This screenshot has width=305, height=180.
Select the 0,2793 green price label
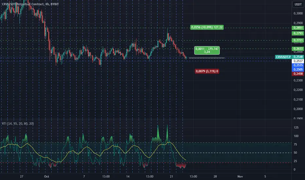[x=298, y=33]
